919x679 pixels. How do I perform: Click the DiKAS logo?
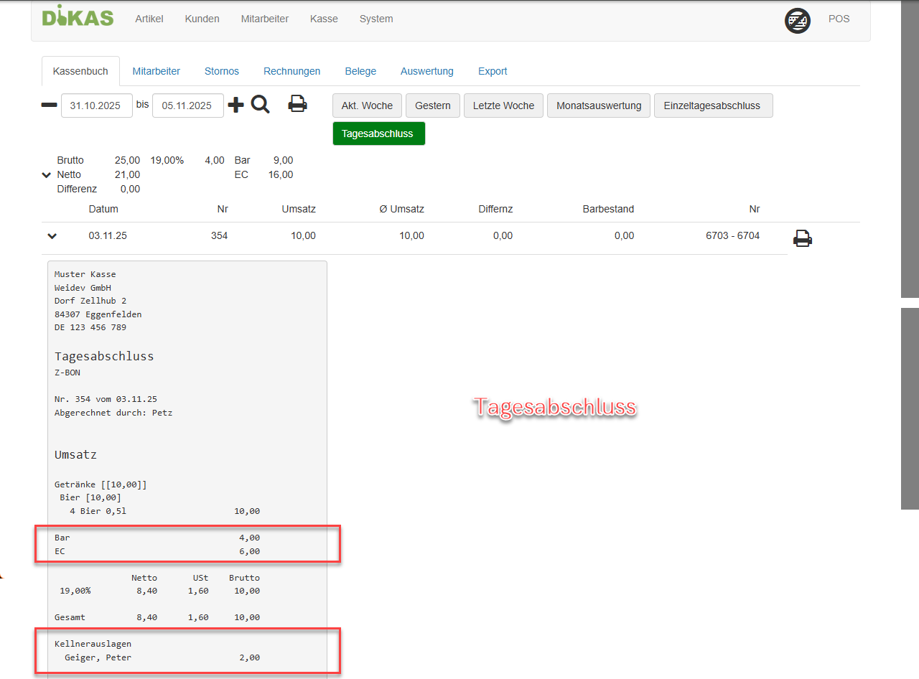click(78, 17)
